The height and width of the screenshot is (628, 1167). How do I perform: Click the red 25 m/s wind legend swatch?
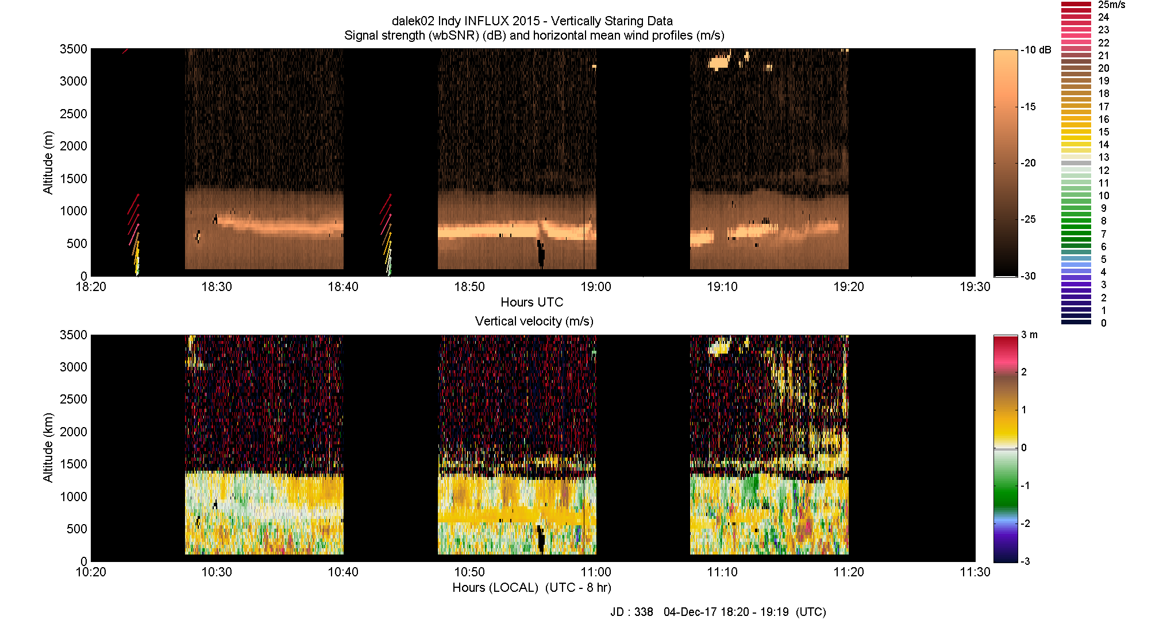click(1076, 5)
